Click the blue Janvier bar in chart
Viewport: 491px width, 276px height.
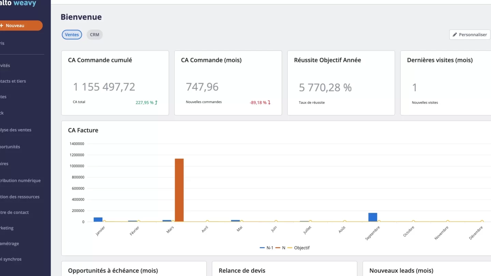coord(98,220)
